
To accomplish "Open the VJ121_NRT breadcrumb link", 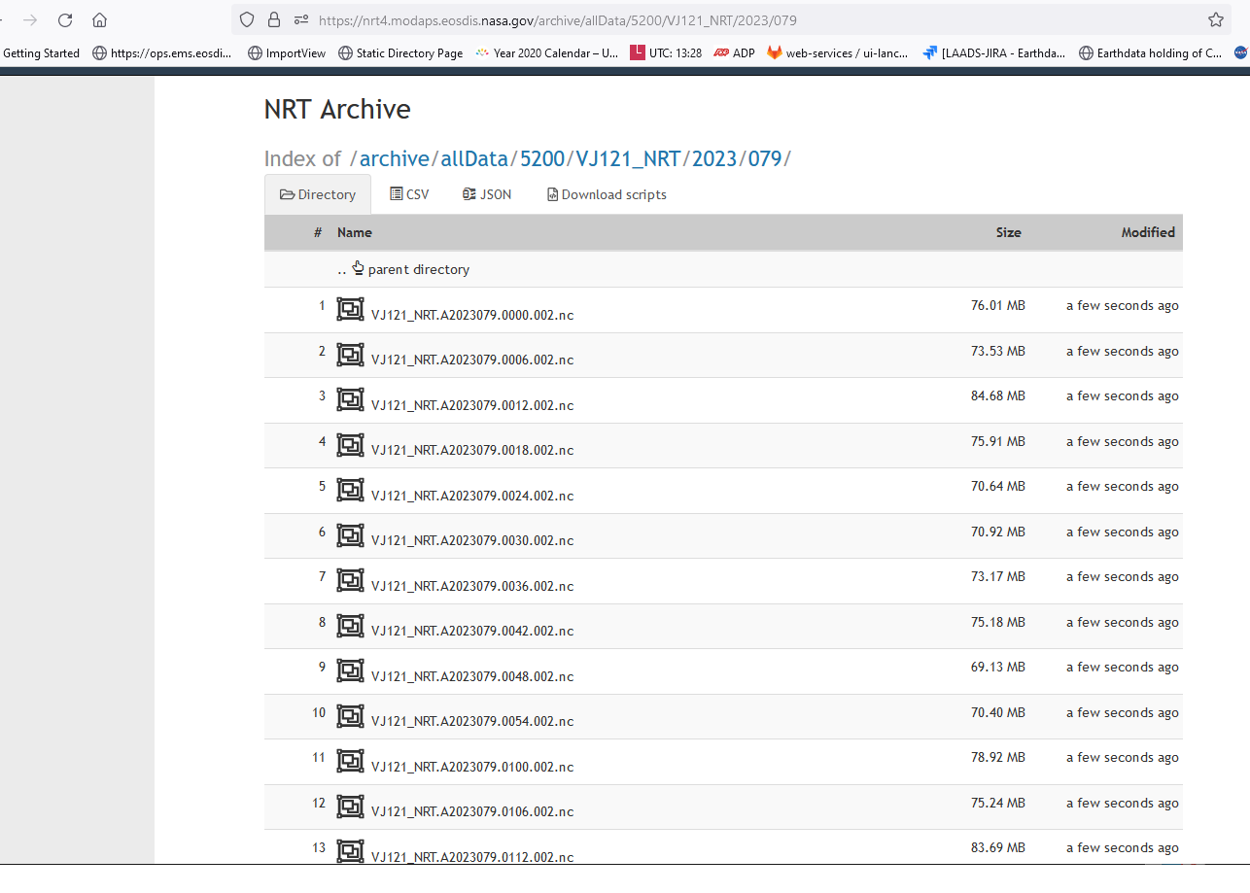I will (630, 158).
